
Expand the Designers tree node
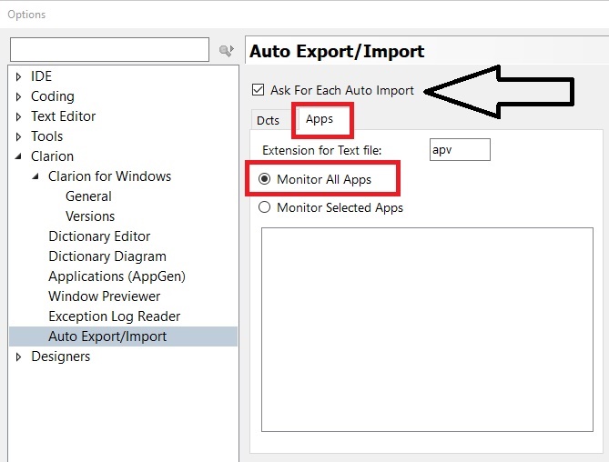point(18,357)
